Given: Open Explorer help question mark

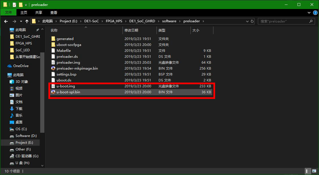Looking at the screenshot, I should point(315,13).
